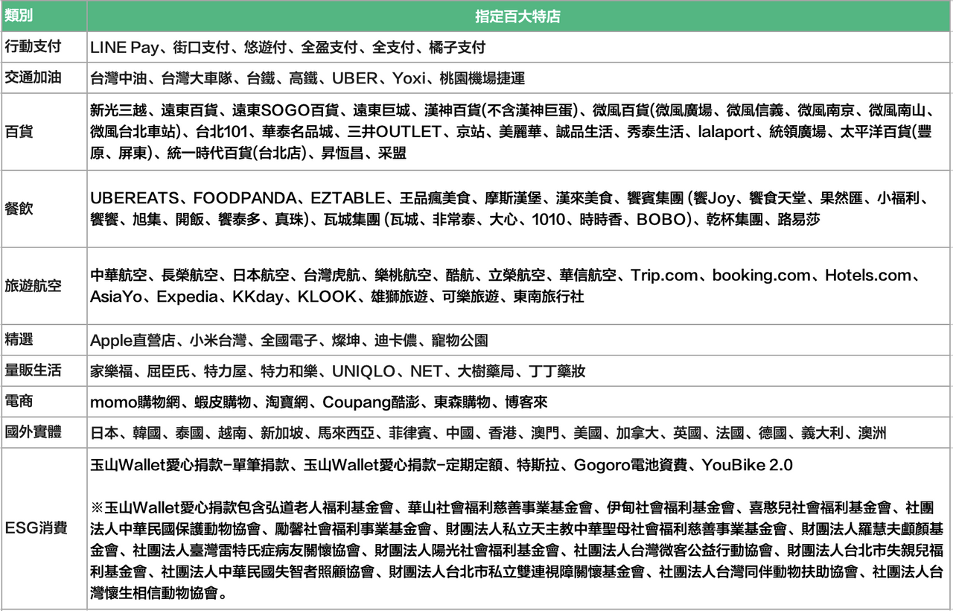Click the 家樂福 text
The image size is (953, 611).
[x=111, y=371]
